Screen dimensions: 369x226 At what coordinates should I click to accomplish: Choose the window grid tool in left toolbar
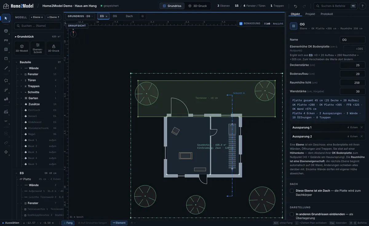(6, 49)
